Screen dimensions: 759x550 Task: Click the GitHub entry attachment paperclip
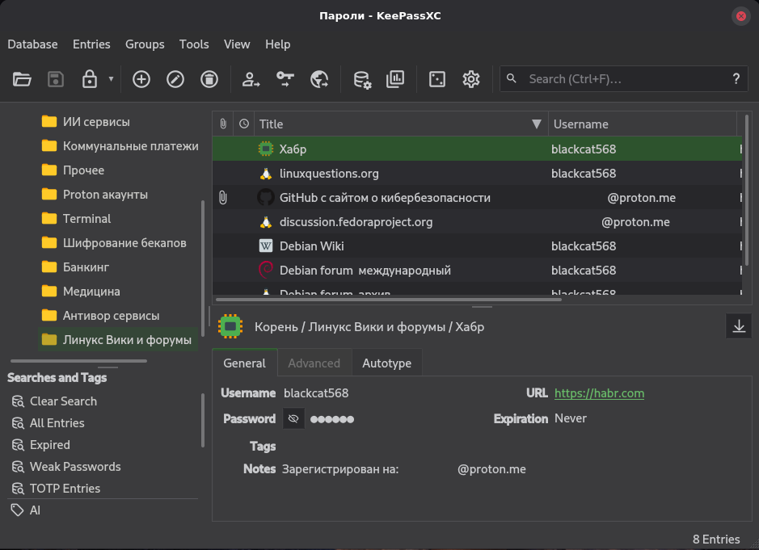click(x=222, y=197)
